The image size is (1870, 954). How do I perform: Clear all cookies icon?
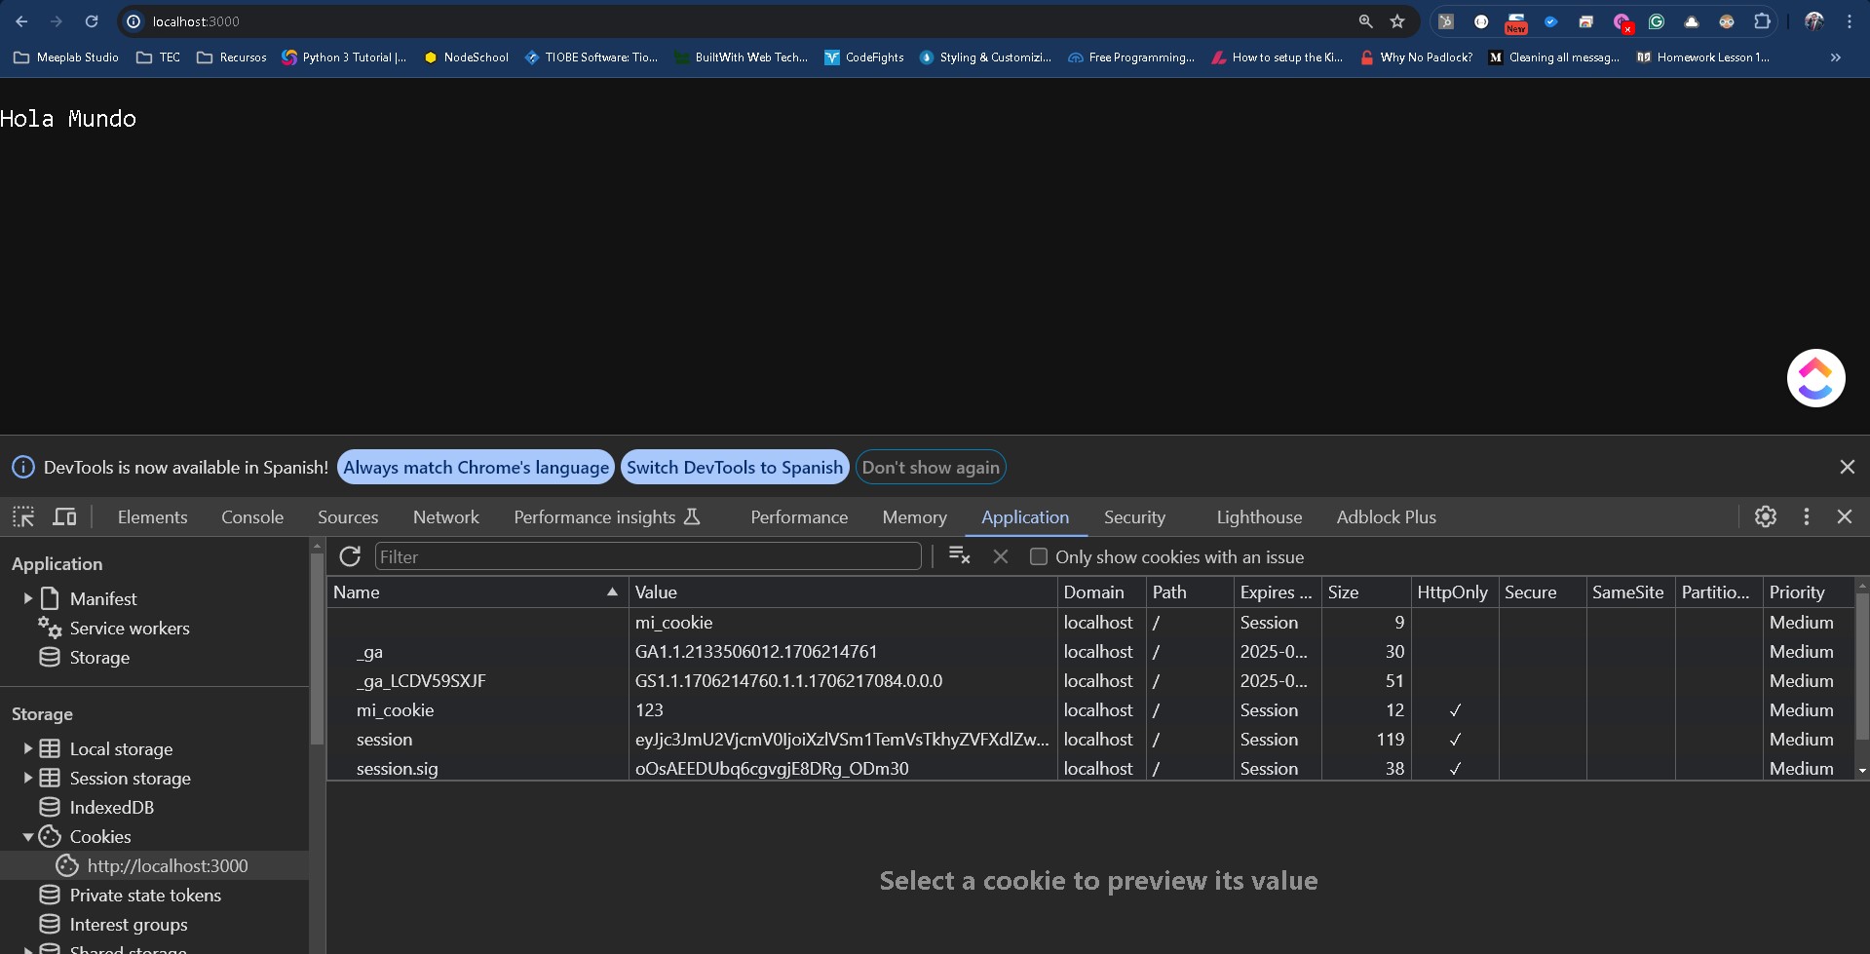coord(959,555)
